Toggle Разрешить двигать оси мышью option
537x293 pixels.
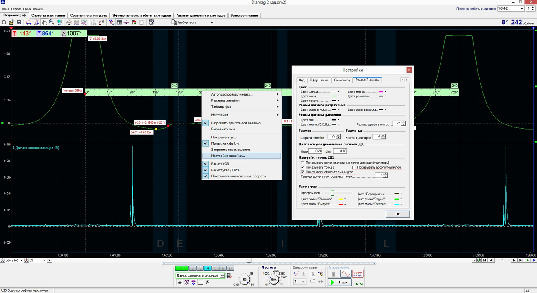[x=241, y=123]
